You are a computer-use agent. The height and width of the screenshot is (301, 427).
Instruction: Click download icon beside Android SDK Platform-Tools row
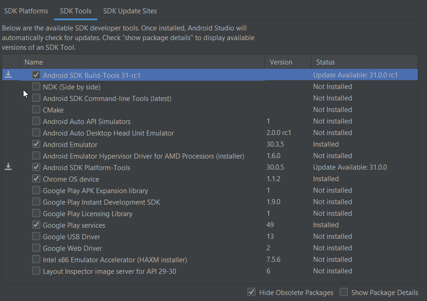pos(8,167)
